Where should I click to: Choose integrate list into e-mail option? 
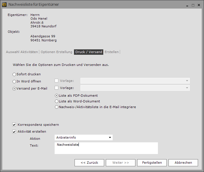click(57, 107)
